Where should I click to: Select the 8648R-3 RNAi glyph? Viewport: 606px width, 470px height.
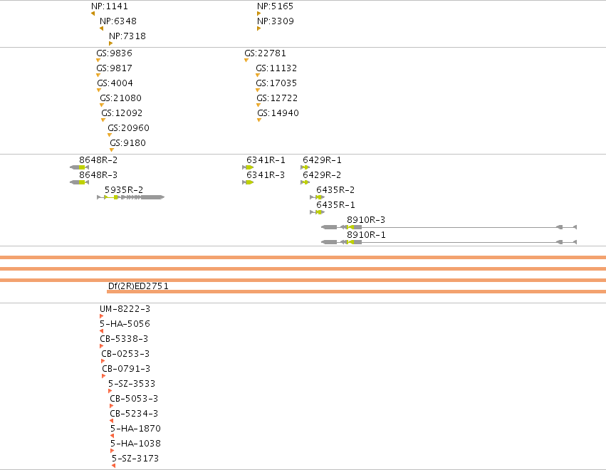coord(79,182)
